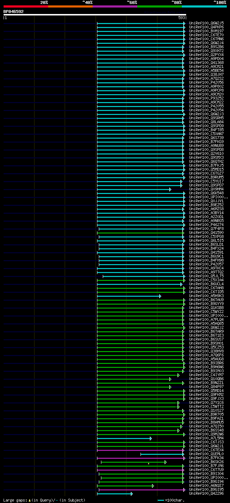This screenshot has width=230, height=503.
Task: Click the short cyan bar for Q42296
Action: 115,493
